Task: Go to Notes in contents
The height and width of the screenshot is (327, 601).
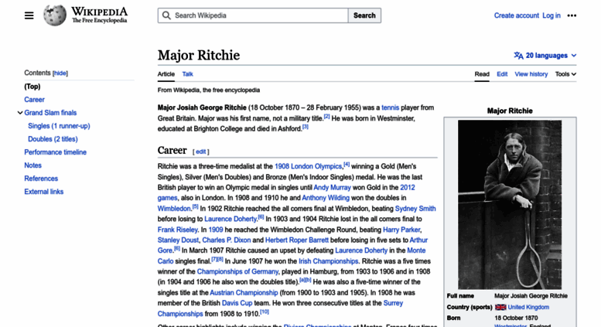Action: 33,165
